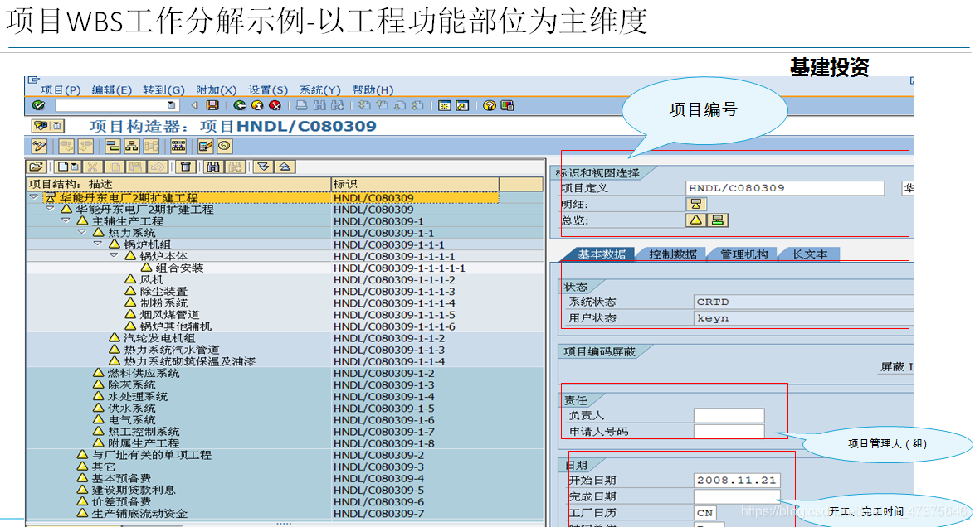Click the Create new object page icon
This screenshot has width=975, height=527.
(x=63, y=167)
